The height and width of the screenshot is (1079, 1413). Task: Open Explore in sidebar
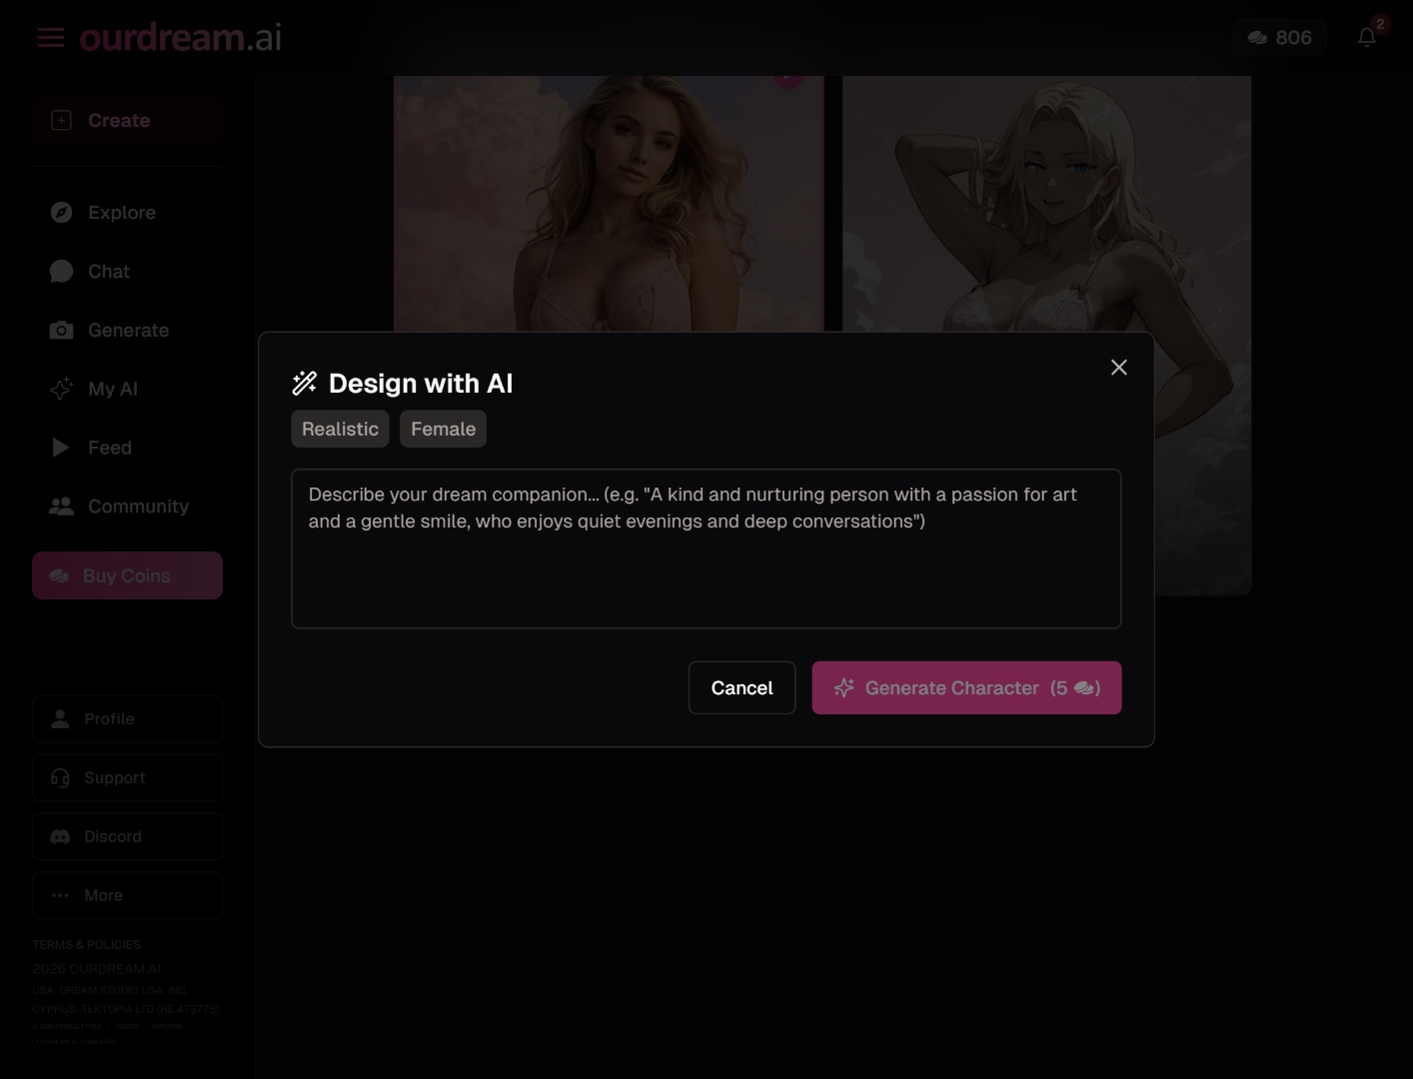click(x=127, y=212)
